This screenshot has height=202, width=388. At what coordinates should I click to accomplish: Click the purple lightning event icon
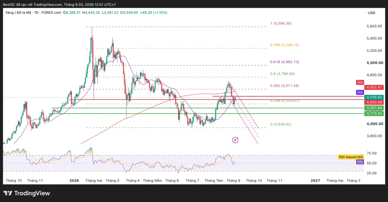[235, 140]
